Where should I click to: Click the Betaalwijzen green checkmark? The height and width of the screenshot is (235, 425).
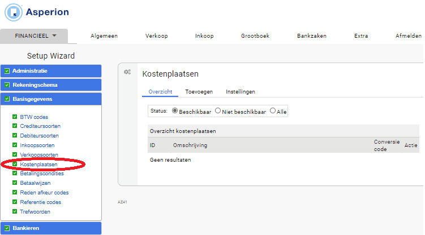click(15, 183)
